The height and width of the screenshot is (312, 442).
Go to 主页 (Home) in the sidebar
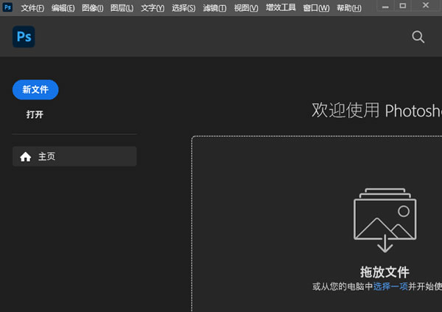pyautogui.click(x=74, y=156)
